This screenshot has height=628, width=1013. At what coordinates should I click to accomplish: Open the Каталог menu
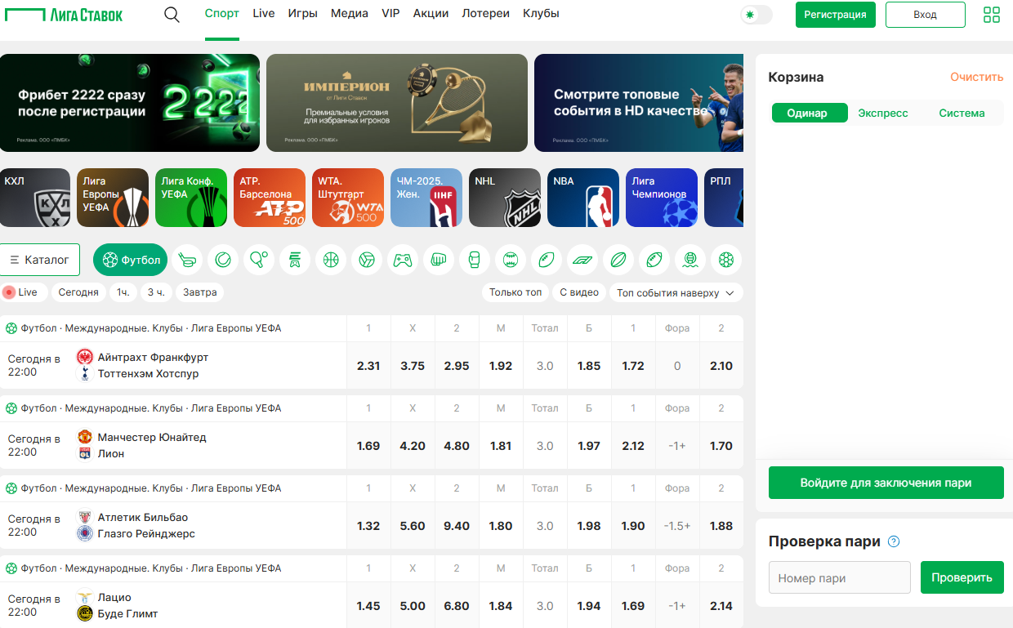[x=40, y=260]
